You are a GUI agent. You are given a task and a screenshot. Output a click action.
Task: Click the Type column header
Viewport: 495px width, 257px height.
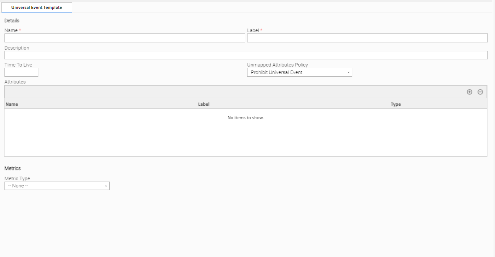396,104
